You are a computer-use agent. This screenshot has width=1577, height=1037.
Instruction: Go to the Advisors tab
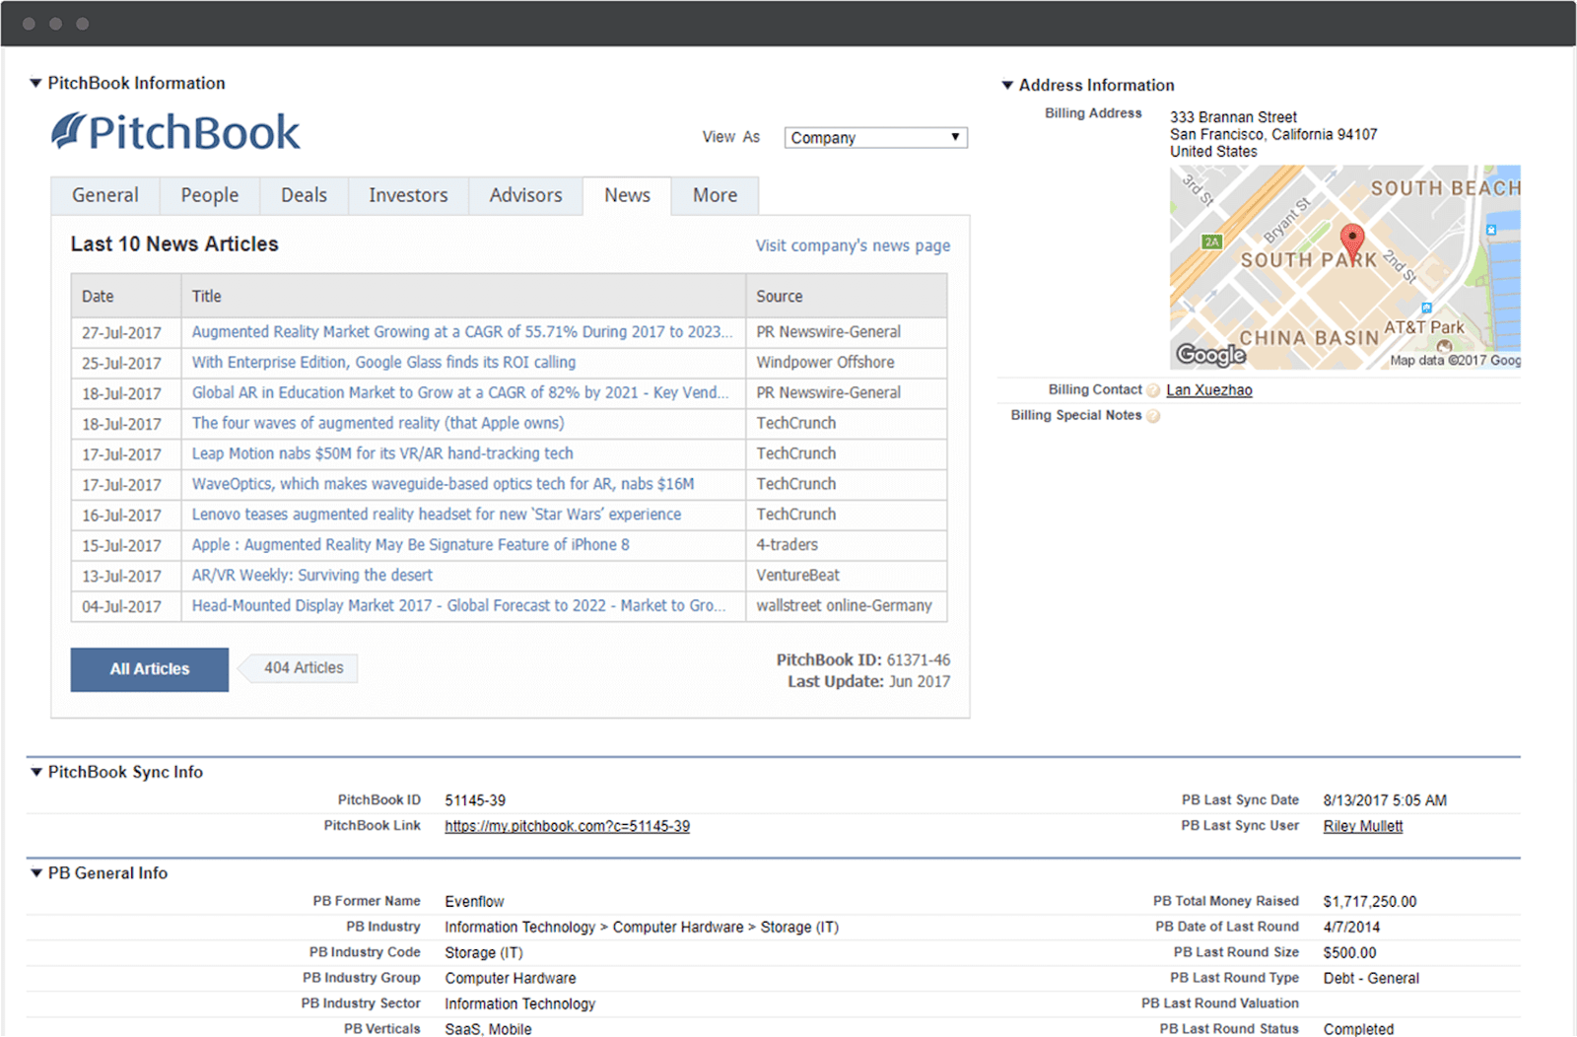click(525, 195)
